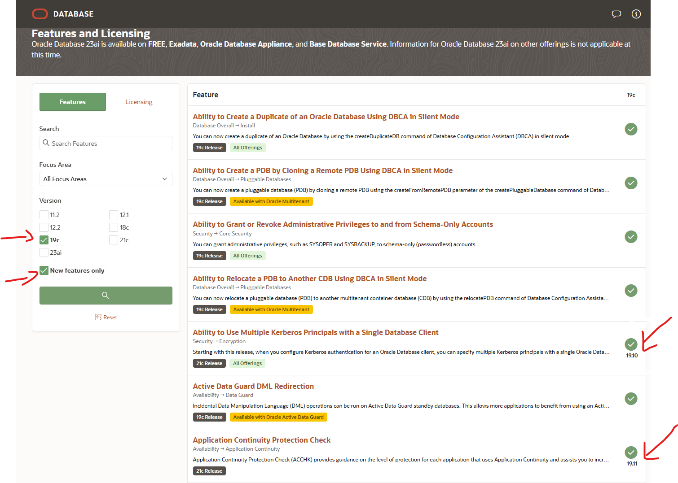Click Available with Oracle Multitenant tag under Cloning PDB
Image resolution: width=678 pixels, height=483 pixels.
(271, 201)
